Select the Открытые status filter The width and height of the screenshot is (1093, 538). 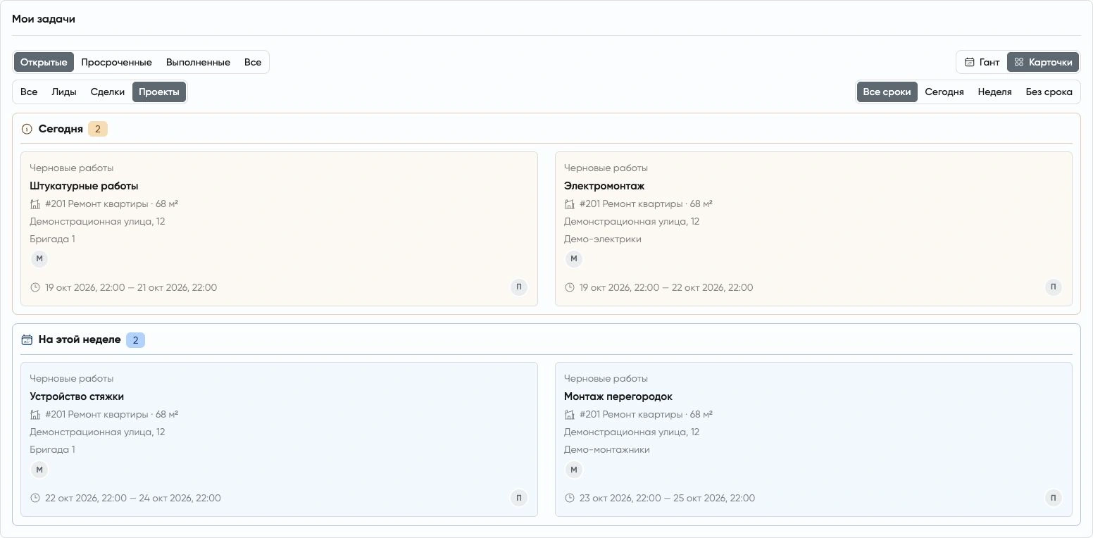click(44, 62)
